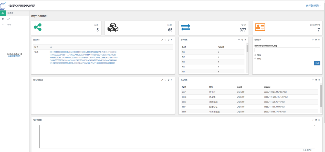The height and width of the screenshot is (152, 325).
Task: Click the Identifier search input field
Action: [287, 50]
